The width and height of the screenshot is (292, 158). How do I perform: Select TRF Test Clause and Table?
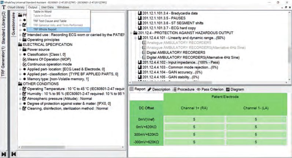click(x=50, y=21)
